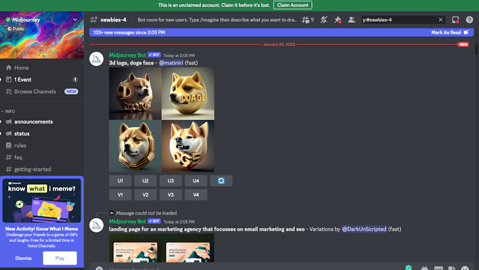The image size is (479, 270).
Task: Click the chat scrollbar thumb
Action: tap(476, 49)
